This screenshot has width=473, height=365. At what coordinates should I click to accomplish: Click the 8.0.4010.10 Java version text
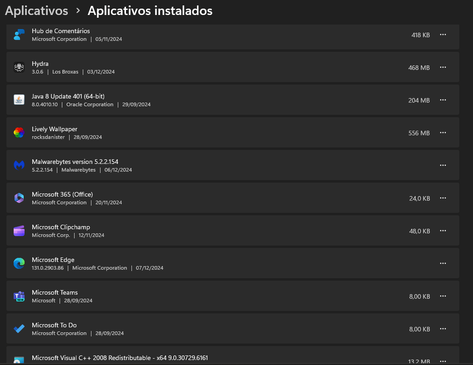pos(45,104)
